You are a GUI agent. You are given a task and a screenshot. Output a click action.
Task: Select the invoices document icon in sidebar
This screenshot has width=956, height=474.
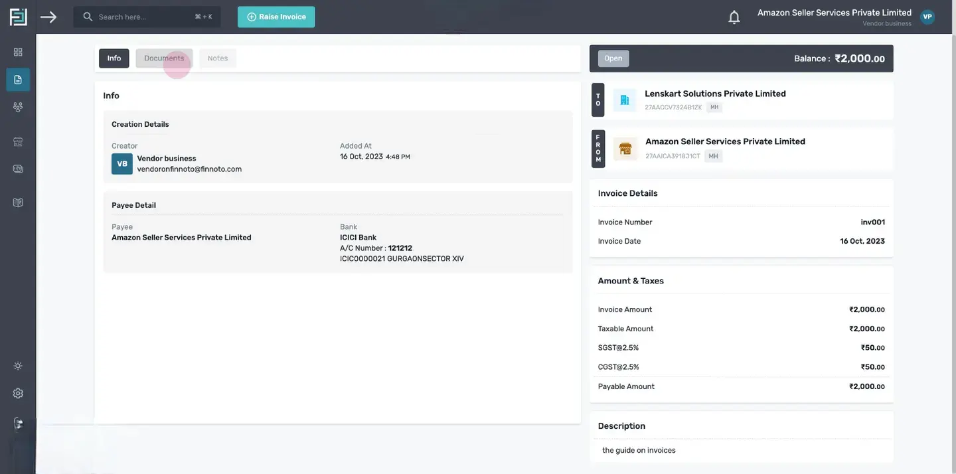[18, 80]
